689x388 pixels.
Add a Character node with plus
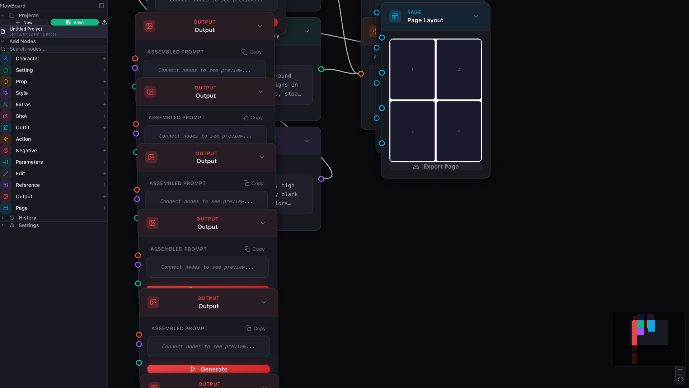[x=105, y=59]
